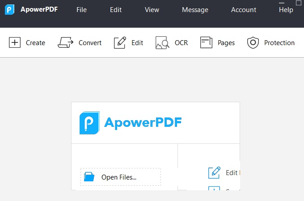304x201 pixels.
Task: Maximize the ApowerPDF window
Action: click(x=298, y=3)
